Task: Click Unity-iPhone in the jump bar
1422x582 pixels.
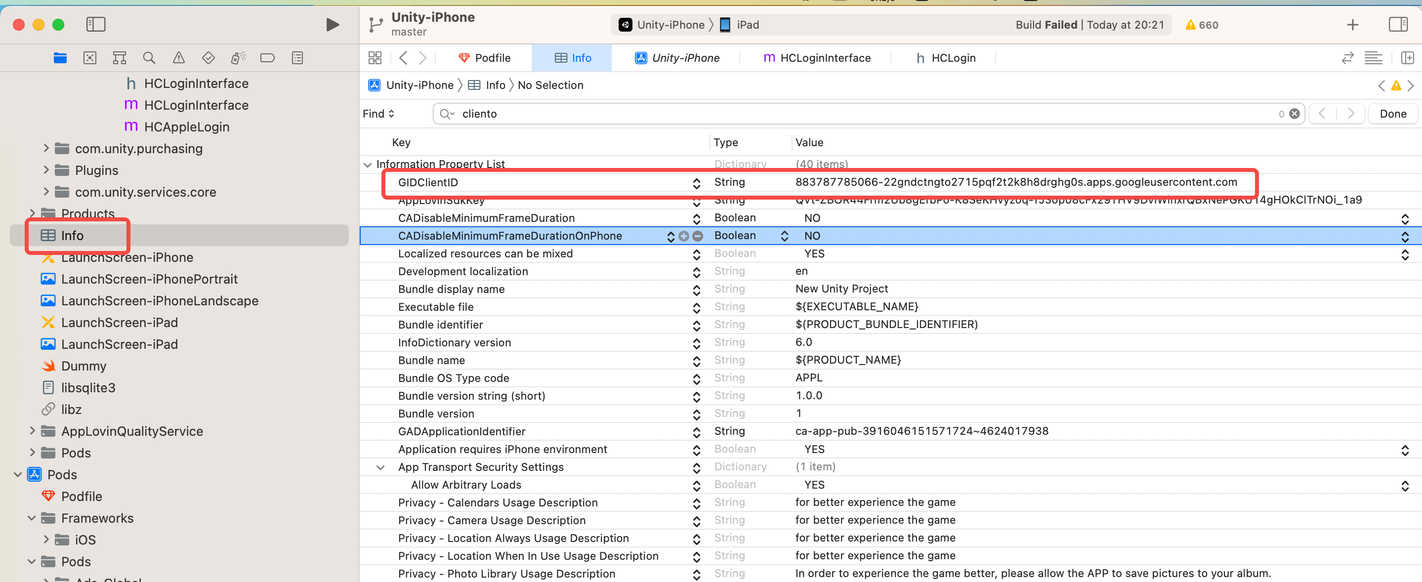Action: (x=411, y=85)
